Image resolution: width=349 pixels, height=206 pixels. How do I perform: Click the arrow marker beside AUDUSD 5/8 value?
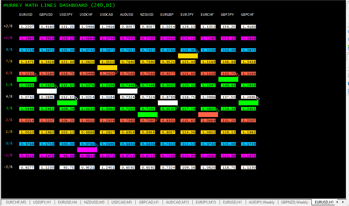(x=137, y=87)
